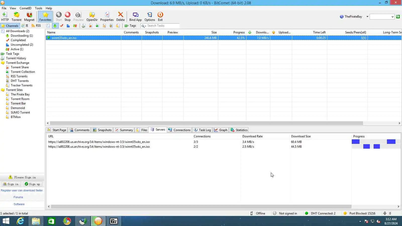Open the download directory with OpenDir

click(x=92, y=17)
